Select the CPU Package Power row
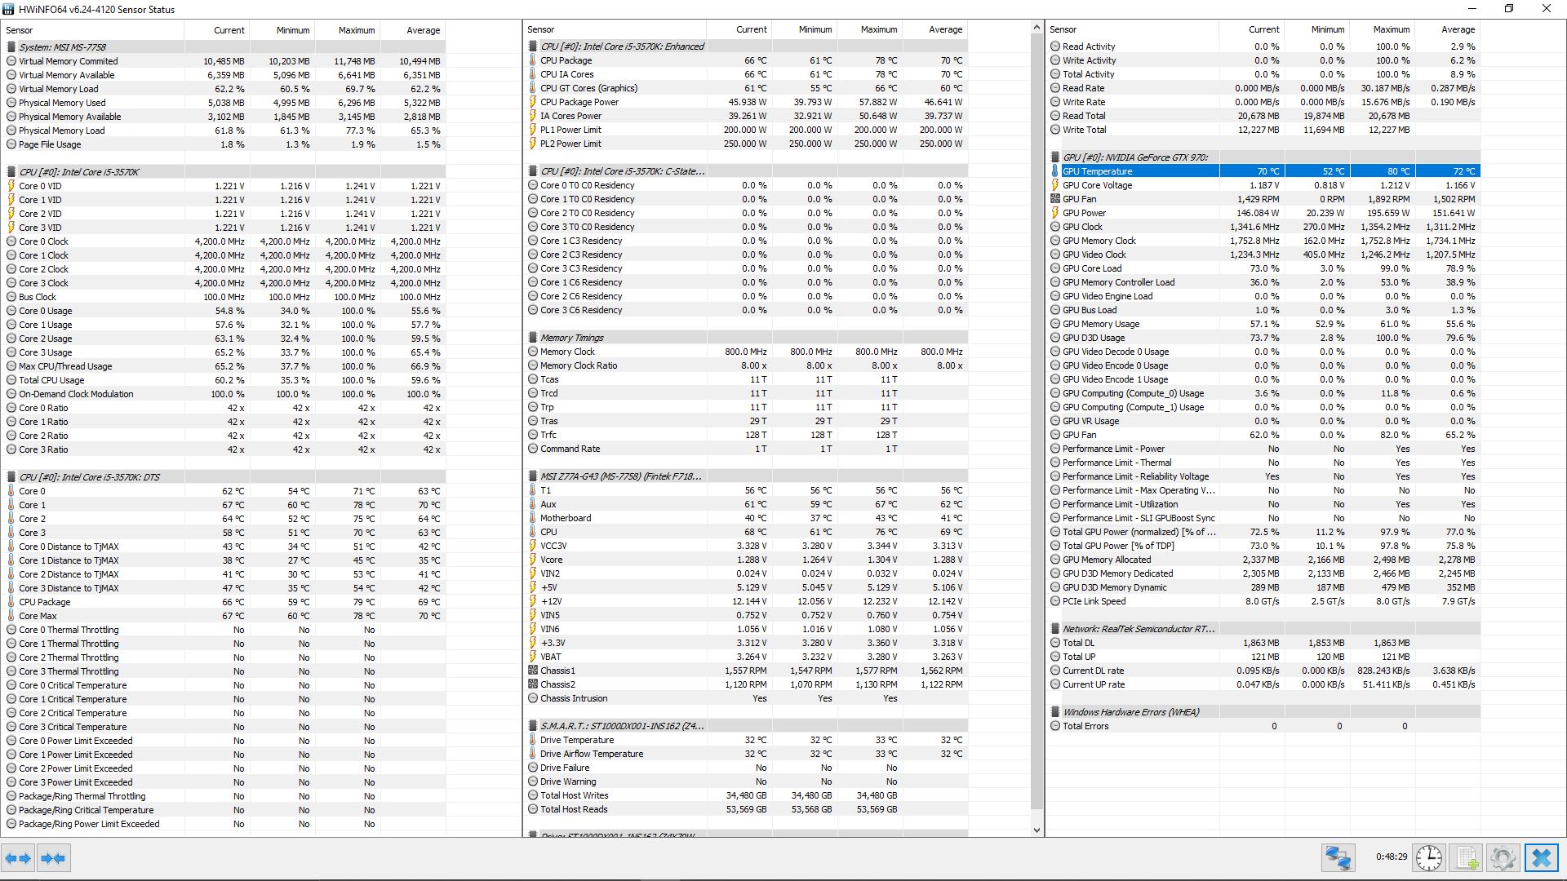Viewport: 1567px width, 881px height. pos(579,102)
